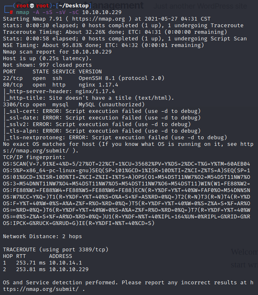Click the 80/tcp port entry
This screenshot has width=258, height=295.
(x=13, y=85)
